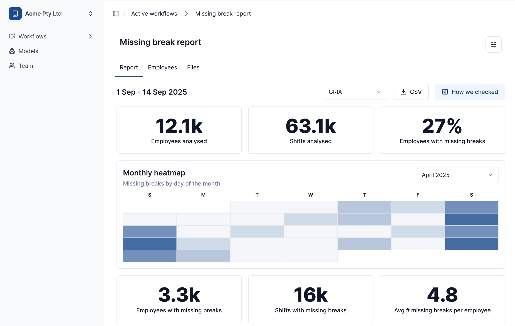Navigate to Active workflows via breadcrumb
The image size is (515, 326).
click(154, 13)
